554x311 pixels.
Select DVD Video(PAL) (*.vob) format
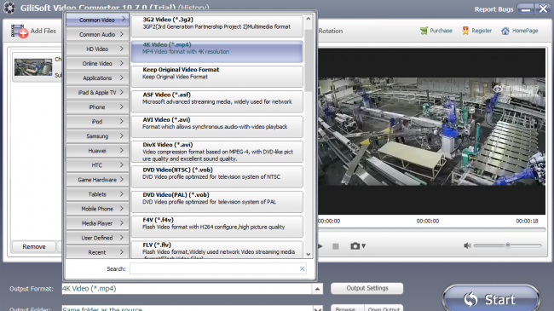coord(217,202)
